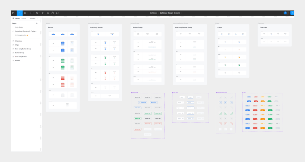305x162 pixels.
Task: Click the user avatar A
Action: [285, 13]
